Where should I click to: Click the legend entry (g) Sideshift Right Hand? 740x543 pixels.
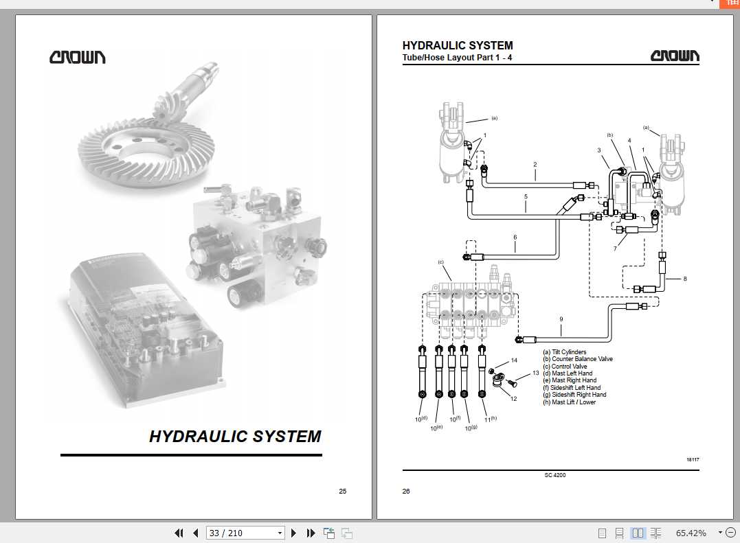tap(574, 395)
